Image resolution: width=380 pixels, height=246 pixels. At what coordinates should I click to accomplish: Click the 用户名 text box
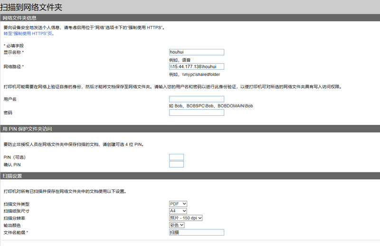pyautogui.click(x=196, y=99)
